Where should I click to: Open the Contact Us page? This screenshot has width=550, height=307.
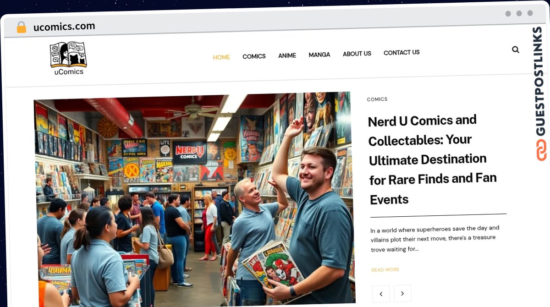point(401,53)
